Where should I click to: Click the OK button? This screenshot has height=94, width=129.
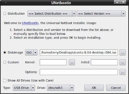tap(94, 88)
